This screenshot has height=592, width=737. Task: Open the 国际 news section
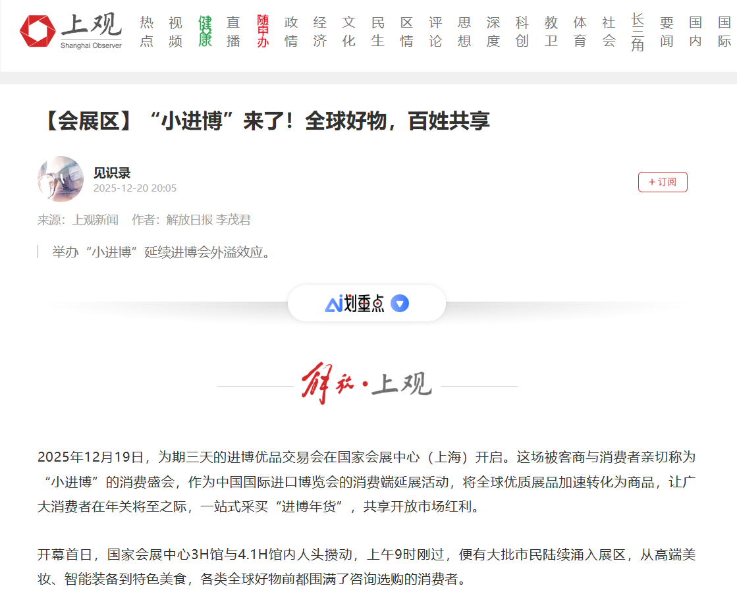[724, 32]
